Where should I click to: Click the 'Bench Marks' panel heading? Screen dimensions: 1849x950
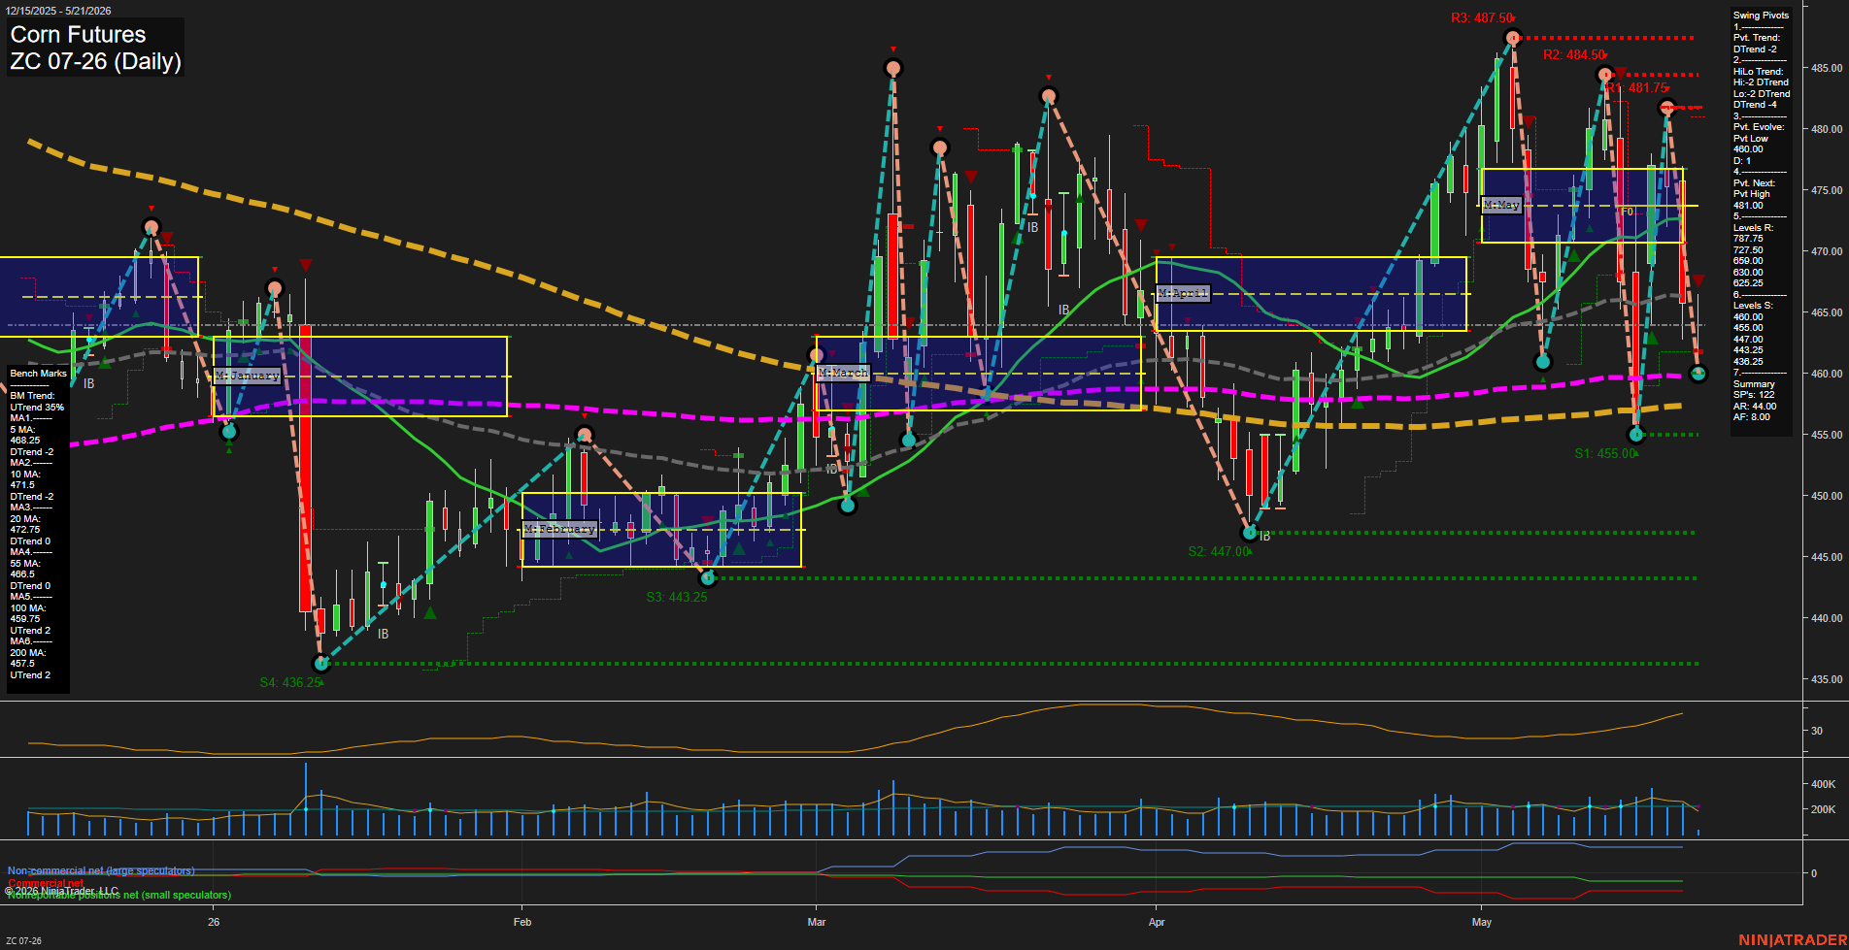pyautogui.click(x=39, y=374)
